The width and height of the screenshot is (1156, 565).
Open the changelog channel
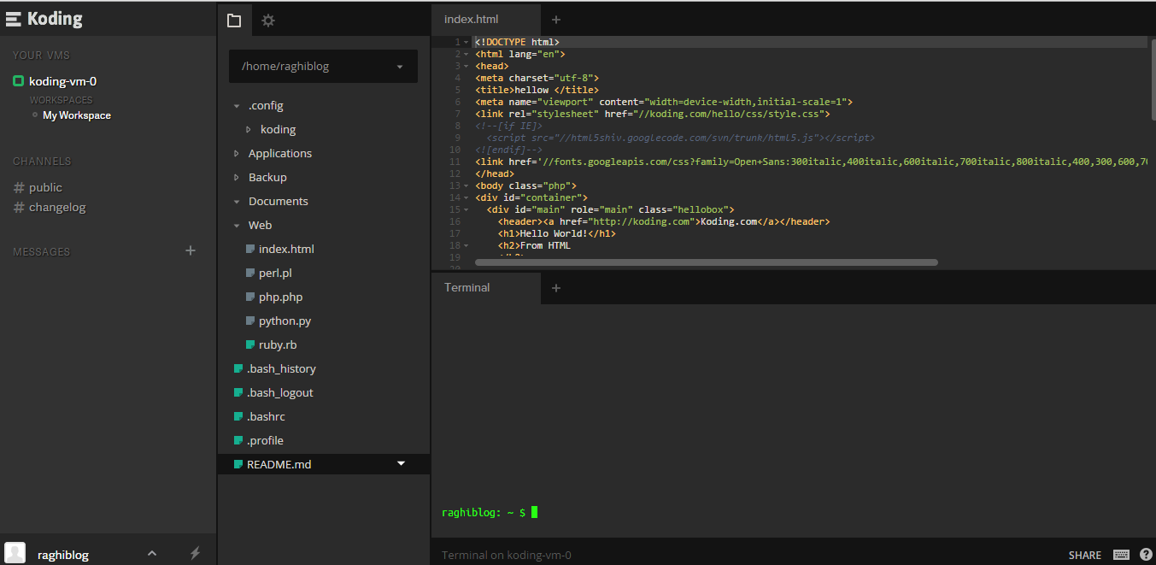coord(57,207)
